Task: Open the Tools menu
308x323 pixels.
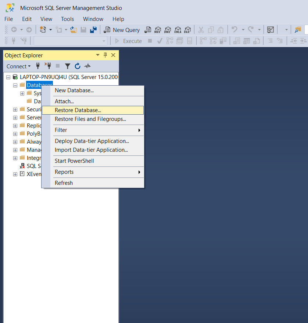Action: coord(67,19)
